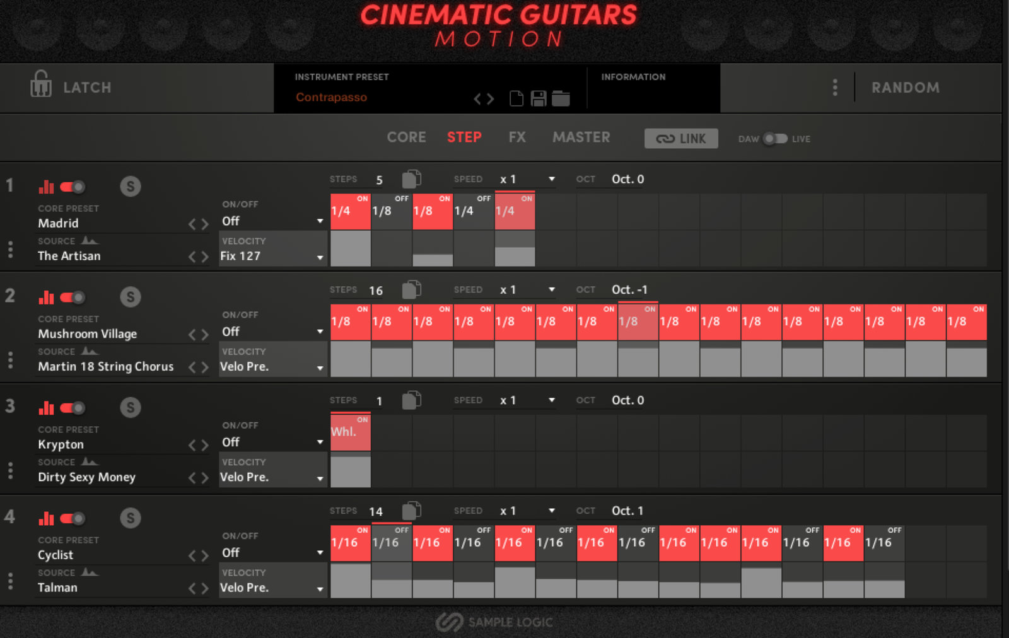Save the instrument preset with floppy icon
Viewport: 1009px width, 638px height.
(538, 98)
